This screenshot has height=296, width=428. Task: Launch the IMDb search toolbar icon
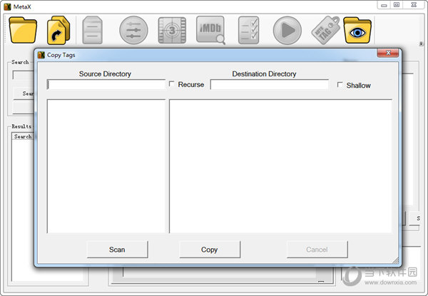(210, 30)
